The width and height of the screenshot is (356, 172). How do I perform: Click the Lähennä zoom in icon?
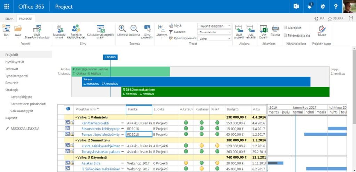click(x=122, y=29)
